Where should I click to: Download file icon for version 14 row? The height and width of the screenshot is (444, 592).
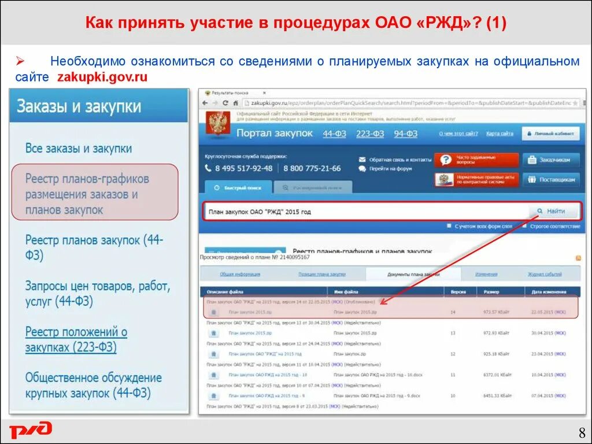(214, 312)
